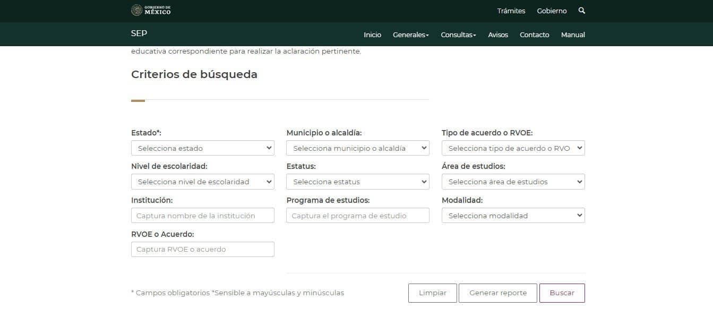Expand the Generales menu
Viewport: 713px width, 317px height.
pyautogui.click(x=411, y=35)
